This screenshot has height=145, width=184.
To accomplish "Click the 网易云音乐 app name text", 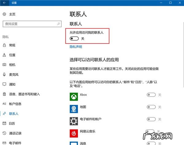I will pyautogui.click(x=87, y=131).
